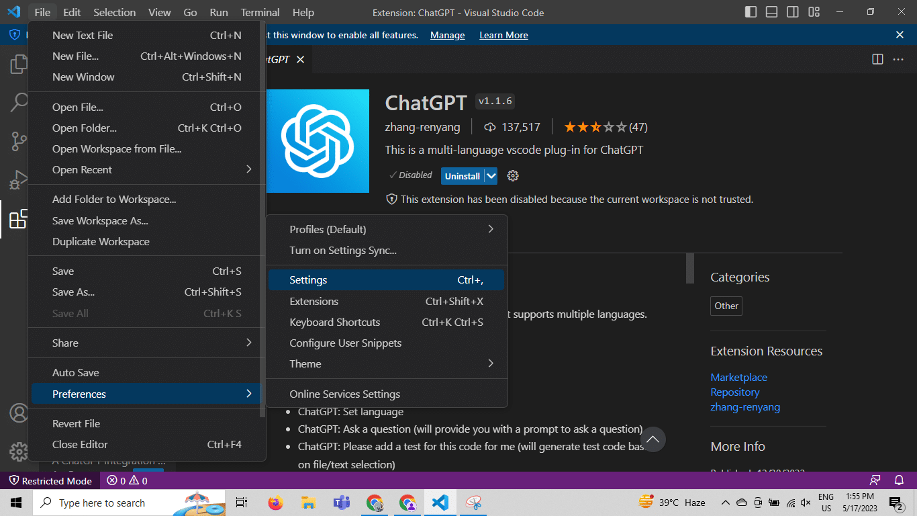Toggle the panel layout icon
The image size is (917, 516).
tap(772, 12)
